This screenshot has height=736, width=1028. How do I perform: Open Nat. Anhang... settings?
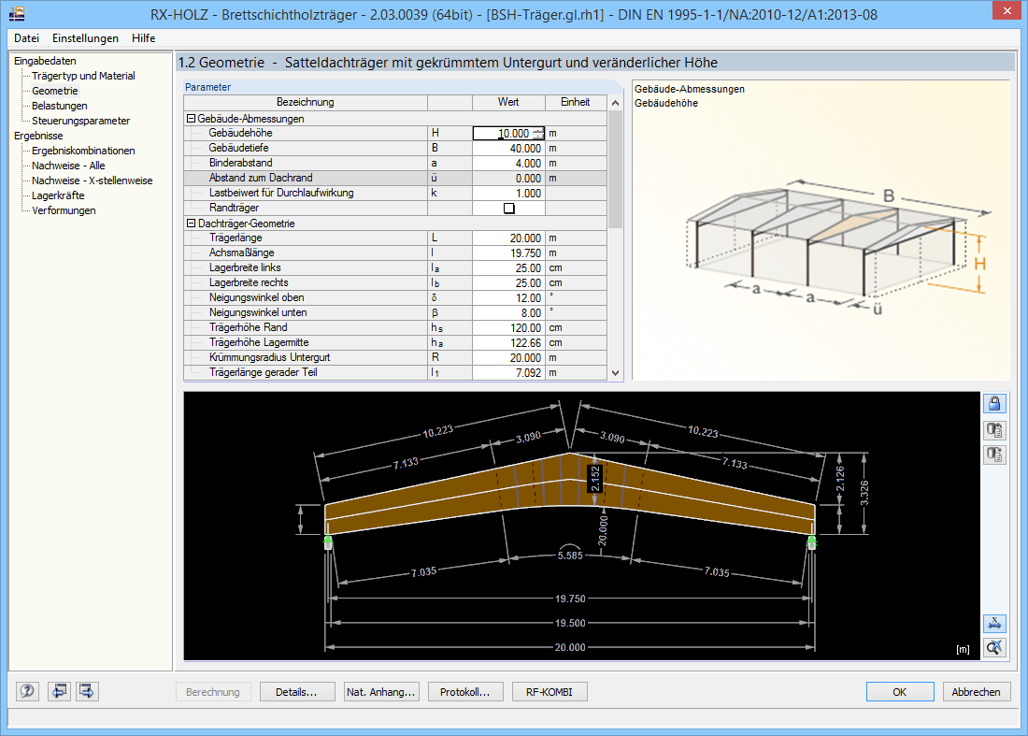381,692
